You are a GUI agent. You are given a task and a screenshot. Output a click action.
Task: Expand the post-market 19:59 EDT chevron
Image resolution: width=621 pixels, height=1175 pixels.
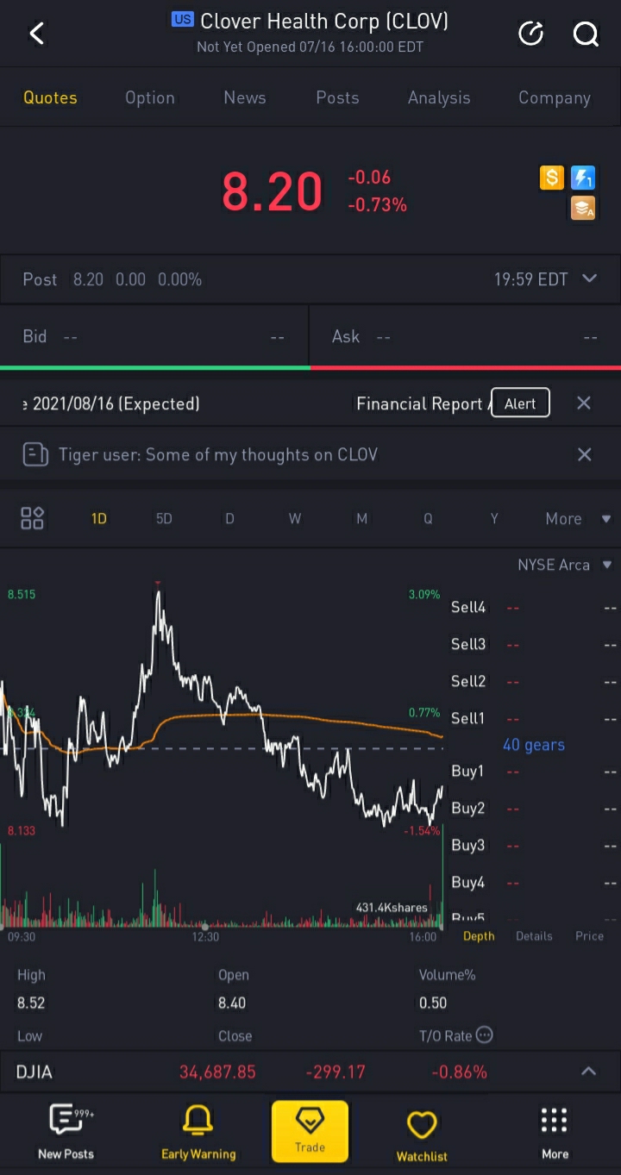pyautogui.click(x=590, y=278)
